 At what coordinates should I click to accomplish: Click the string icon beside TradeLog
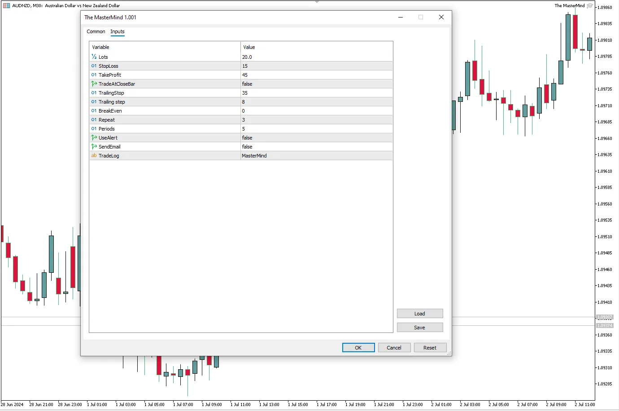(94, 156)
